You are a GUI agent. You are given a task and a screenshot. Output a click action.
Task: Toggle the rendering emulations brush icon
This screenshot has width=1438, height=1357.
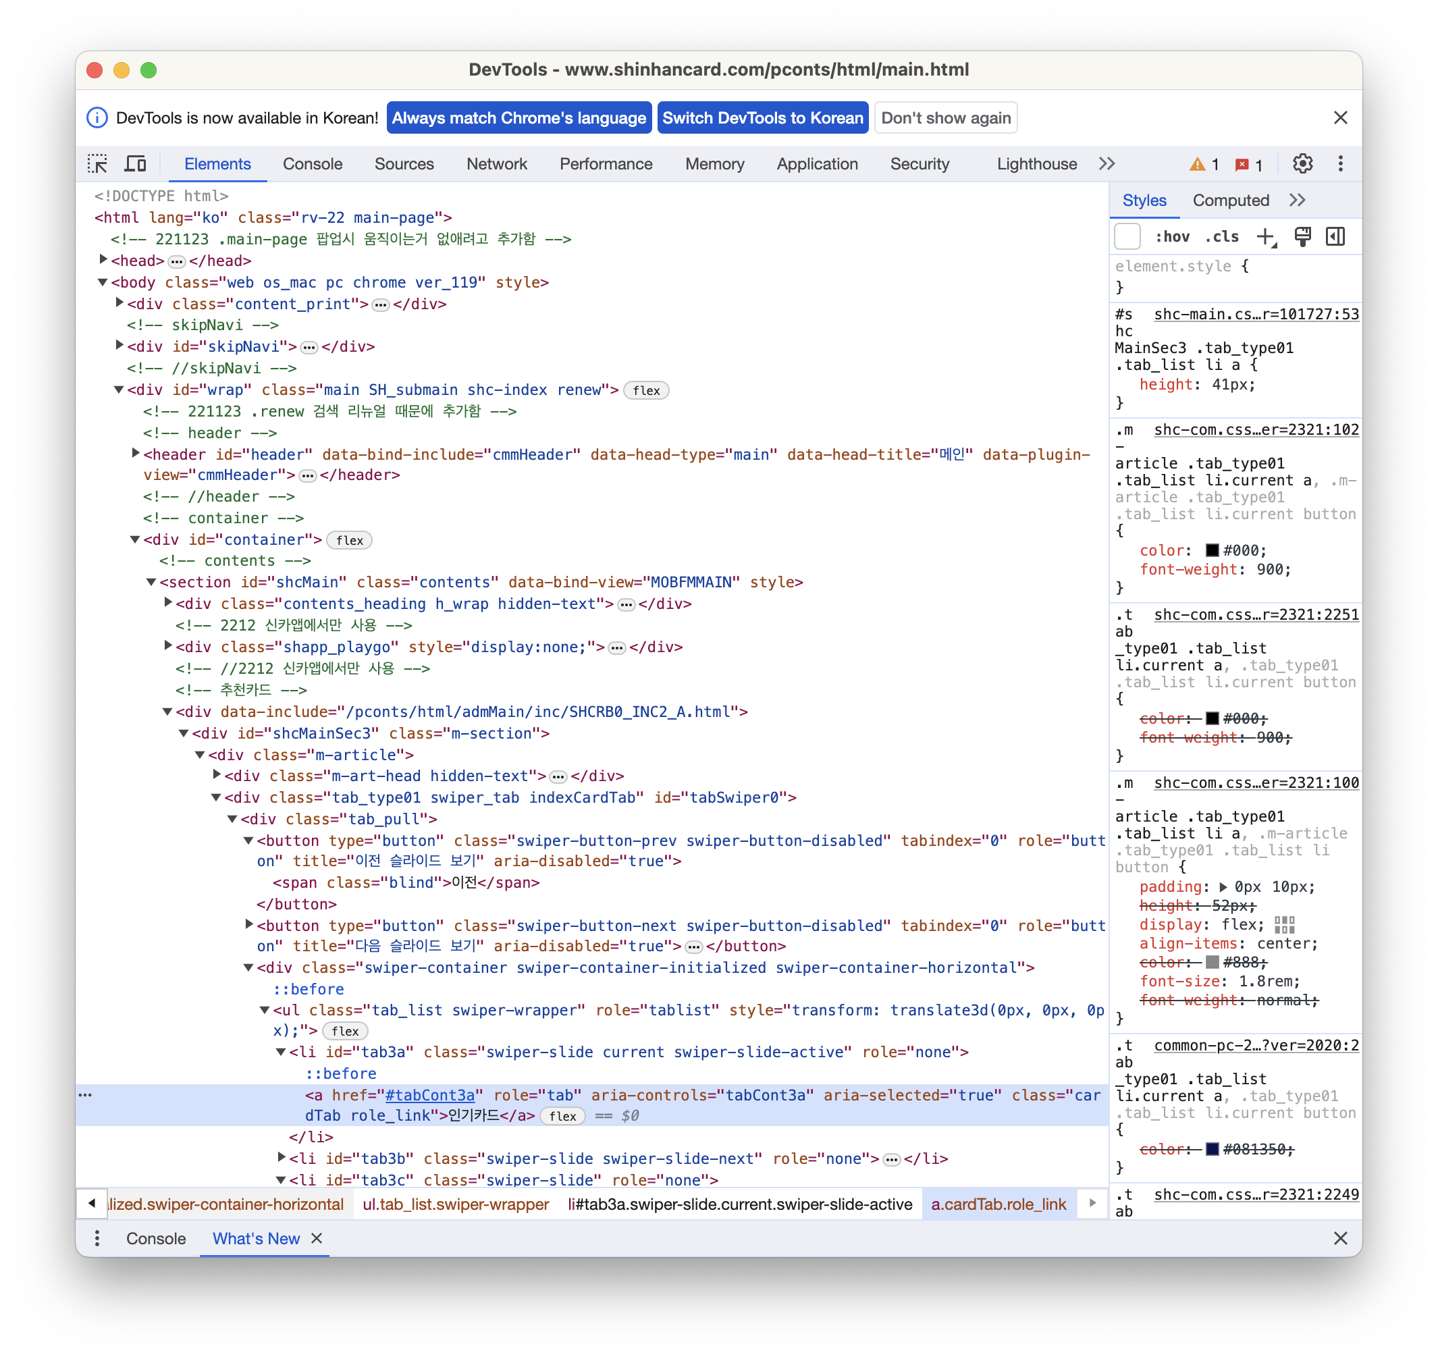1302,236
